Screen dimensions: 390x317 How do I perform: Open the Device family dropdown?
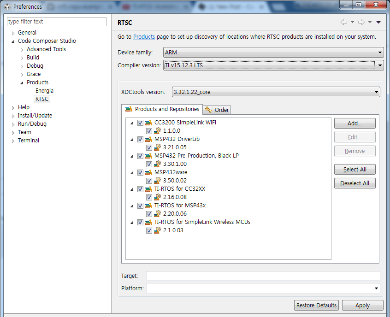(273, 53)
